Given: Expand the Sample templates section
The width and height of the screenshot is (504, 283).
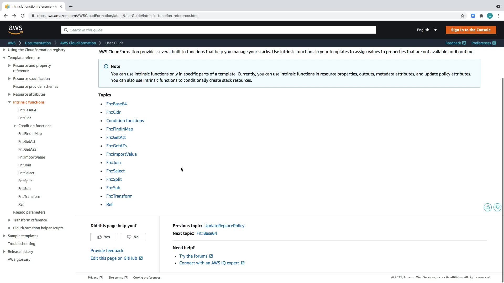Looking at the screenshot, I should click(x=4, y=236).
